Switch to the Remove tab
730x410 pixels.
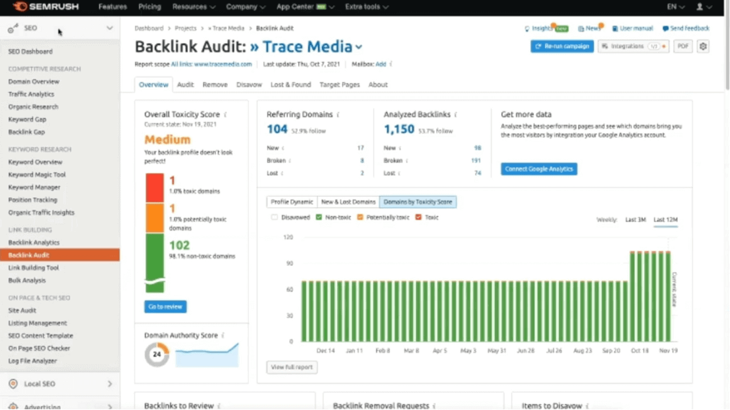(215, 84)
